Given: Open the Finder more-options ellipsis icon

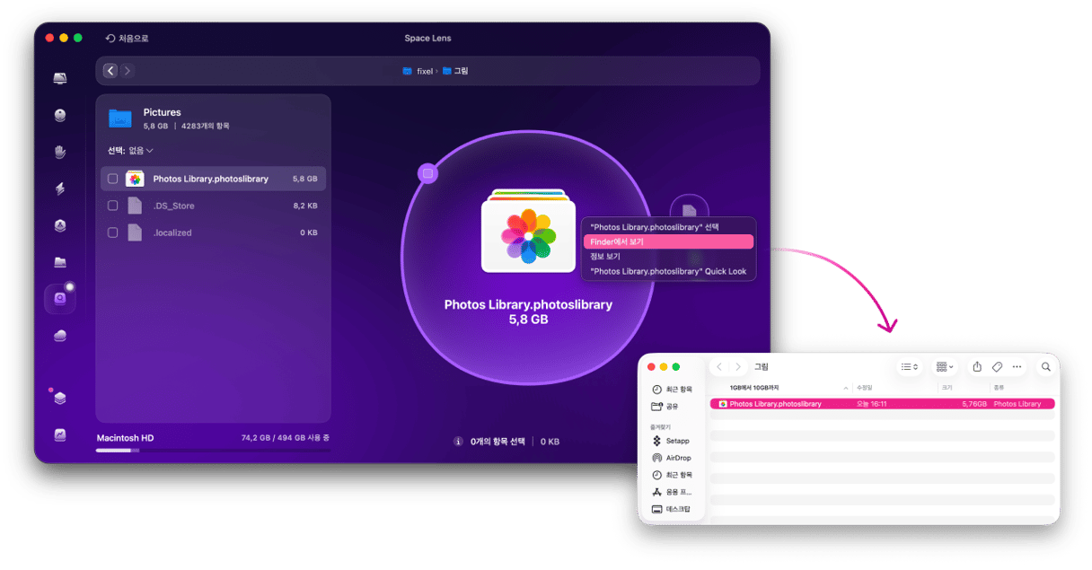Looking at the screenshot, I should [x=1017, y=367].
